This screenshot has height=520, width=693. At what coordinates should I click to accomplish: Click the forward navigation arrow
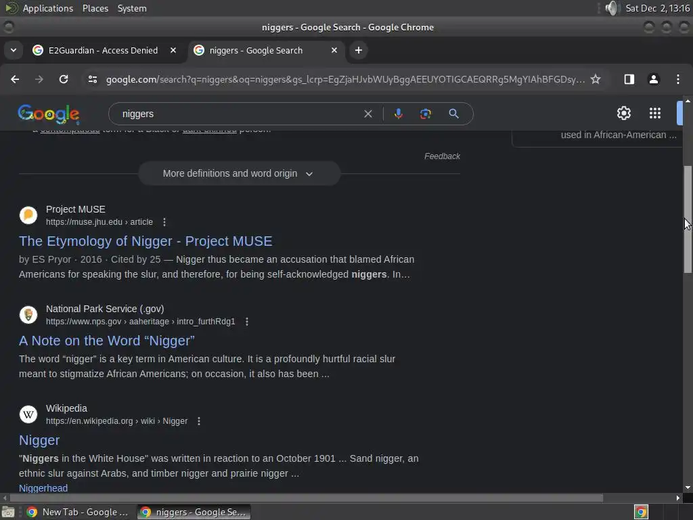point(39,79)
